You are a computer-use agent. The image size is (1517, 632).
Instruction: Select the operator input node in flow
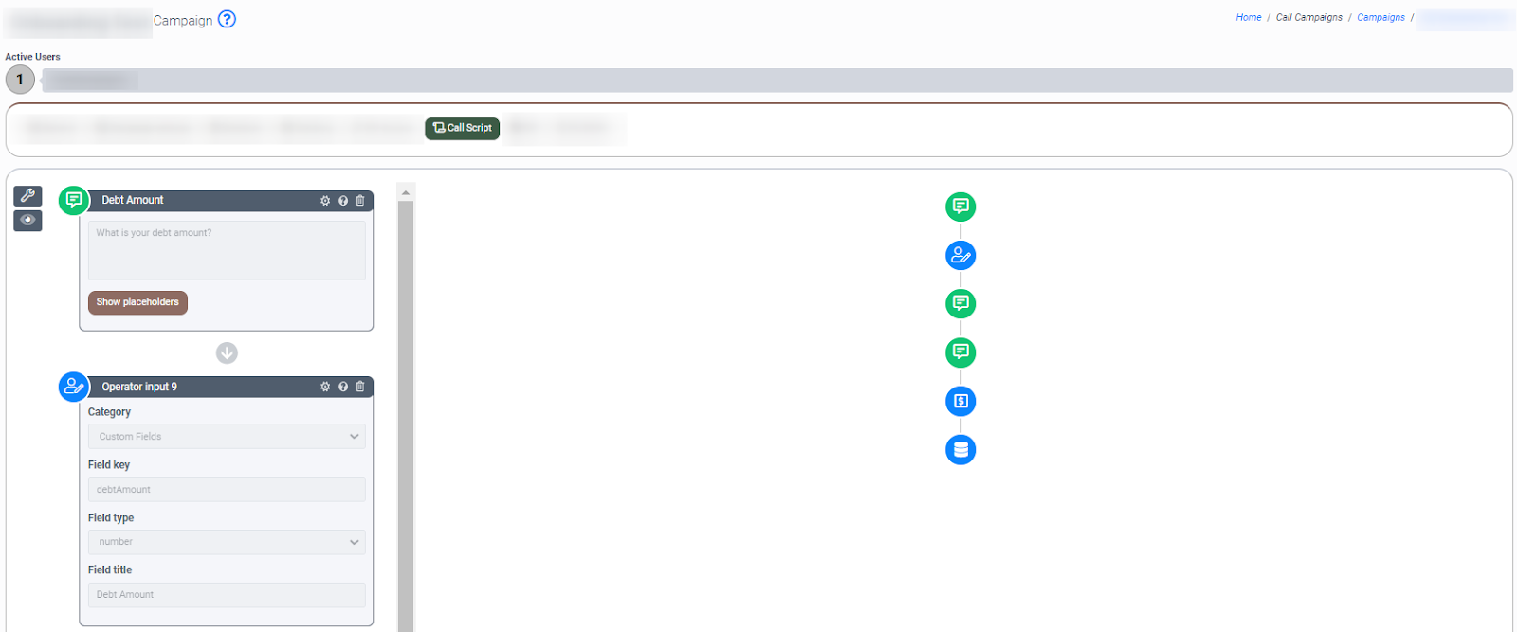point(960,255)
